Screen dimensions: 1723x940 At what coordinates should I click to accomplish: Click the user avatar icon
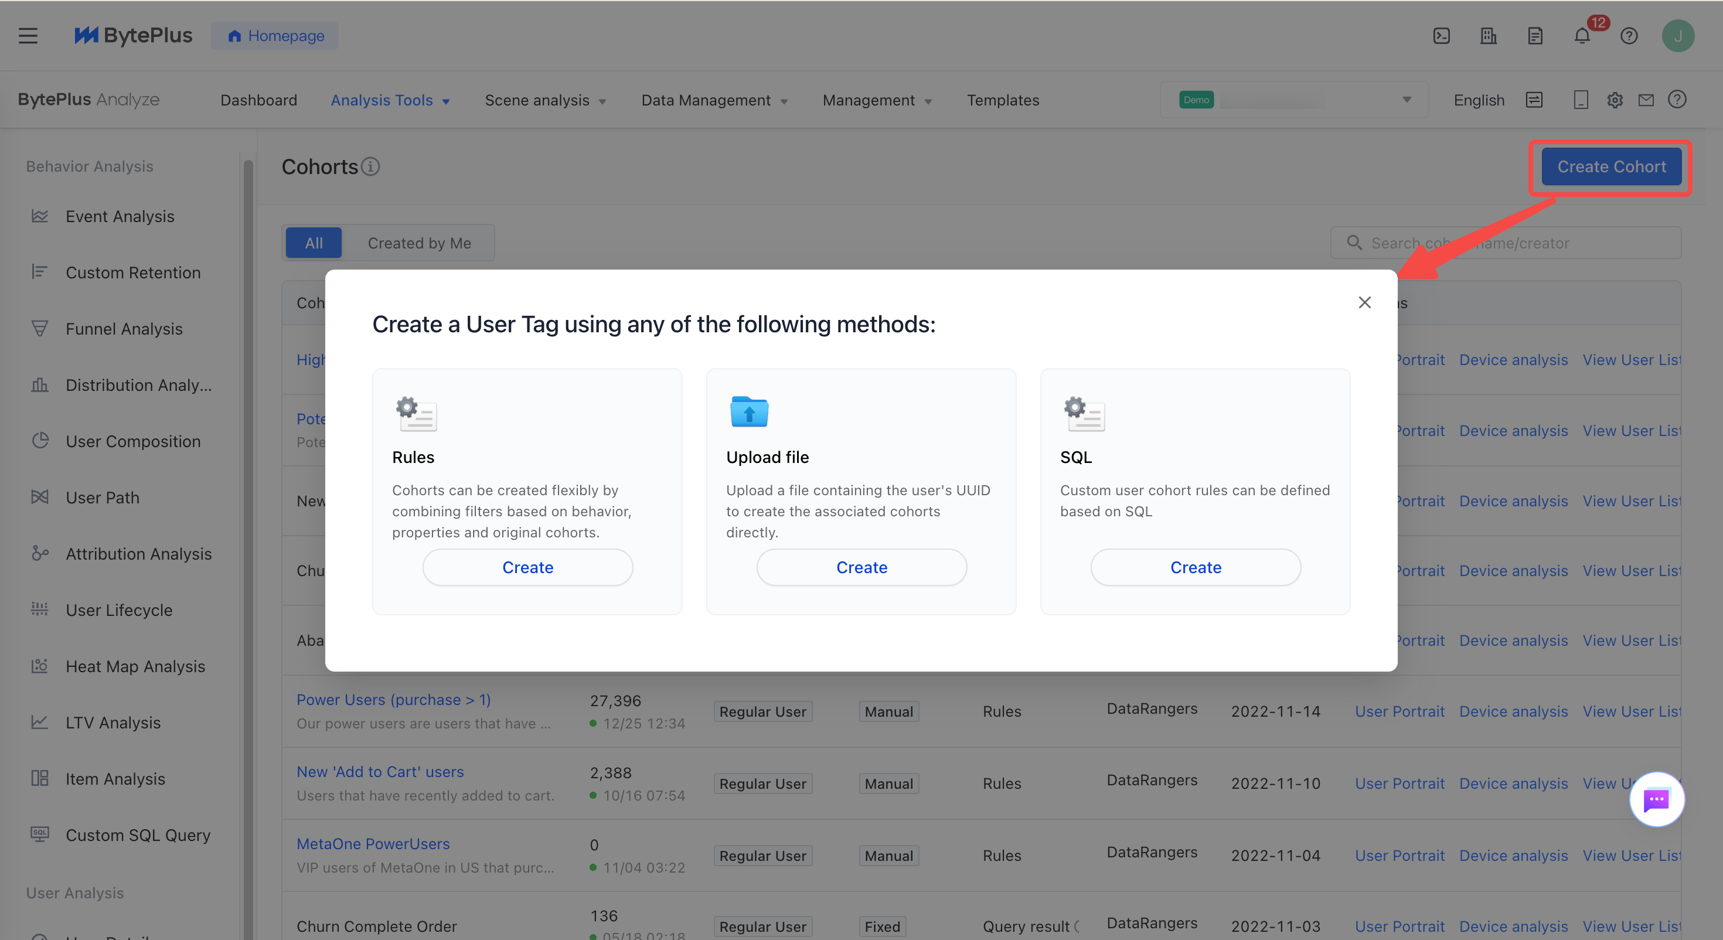(1677, 36)
